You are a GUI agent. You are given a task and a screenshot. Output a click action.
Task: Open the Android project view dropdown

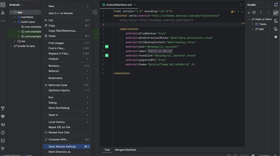[x=16, y=5]
